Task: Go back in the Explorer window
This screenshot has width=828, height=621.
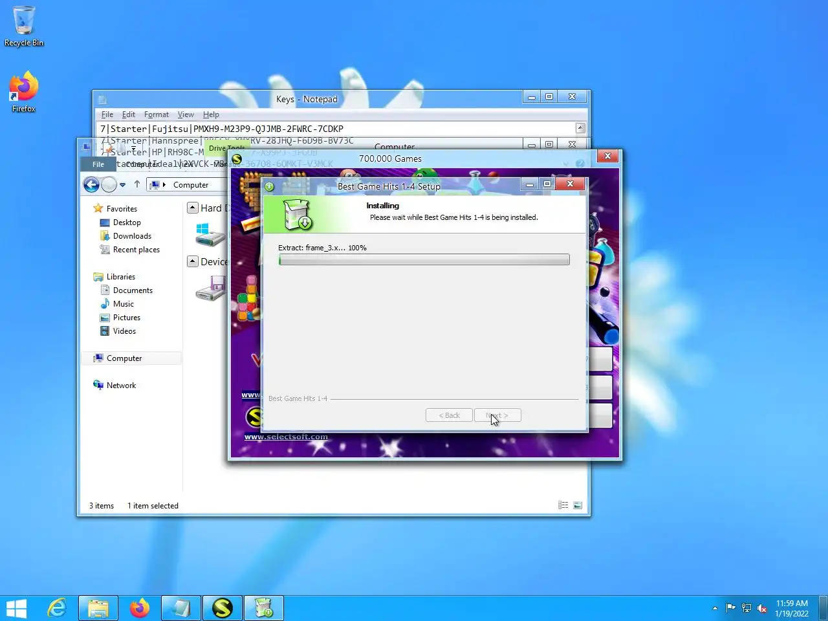Action: click(91, 185)
